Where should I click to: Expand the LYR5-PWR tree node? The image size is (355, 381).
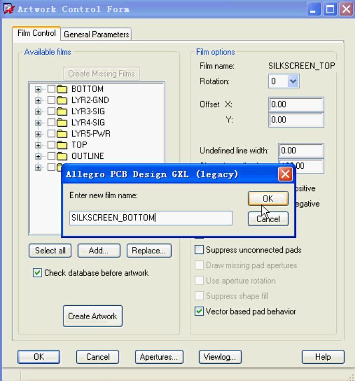pos(38,134)
